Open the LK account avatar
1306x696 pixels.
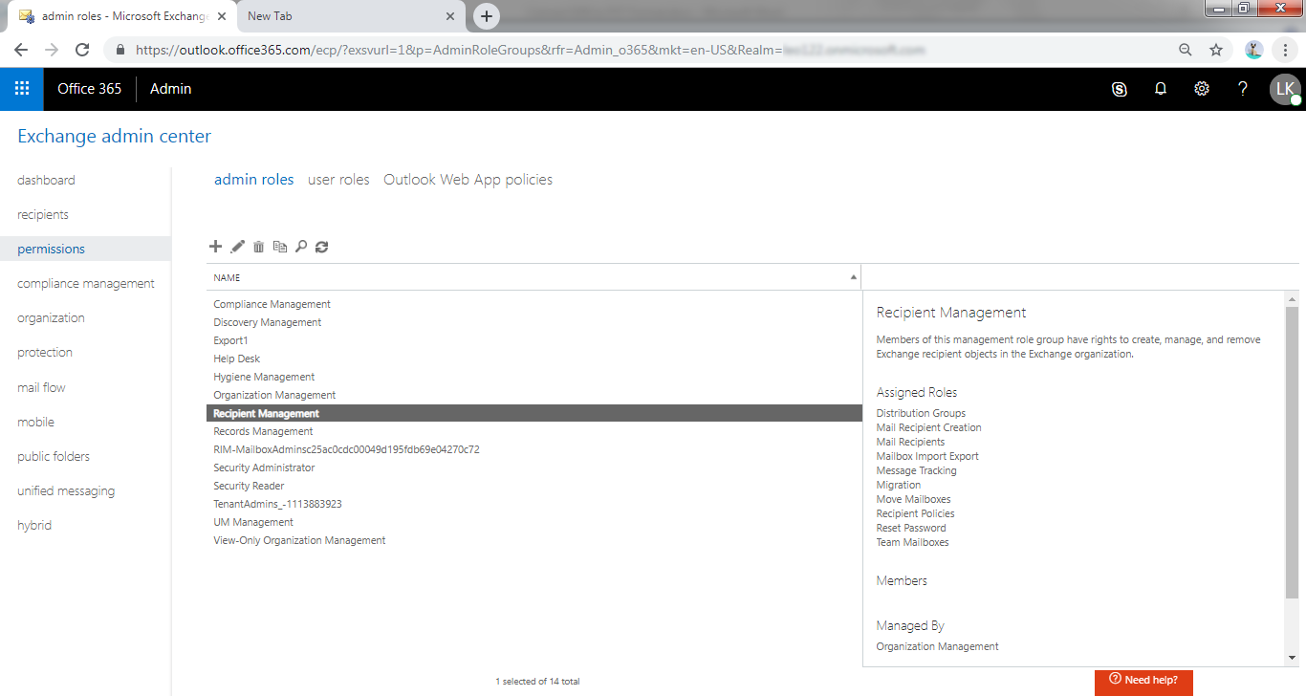pos(1285,89)
